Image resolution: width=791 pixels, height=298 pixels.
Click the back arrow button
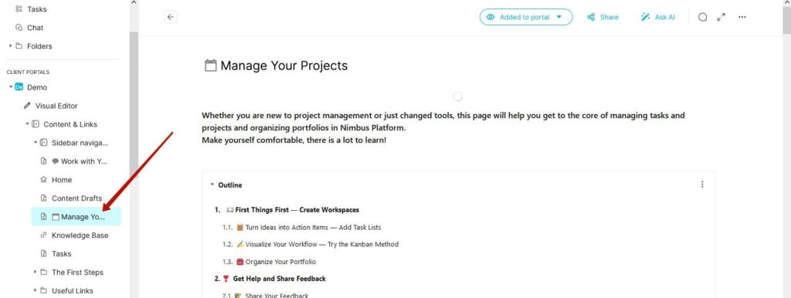coord(171,17)
